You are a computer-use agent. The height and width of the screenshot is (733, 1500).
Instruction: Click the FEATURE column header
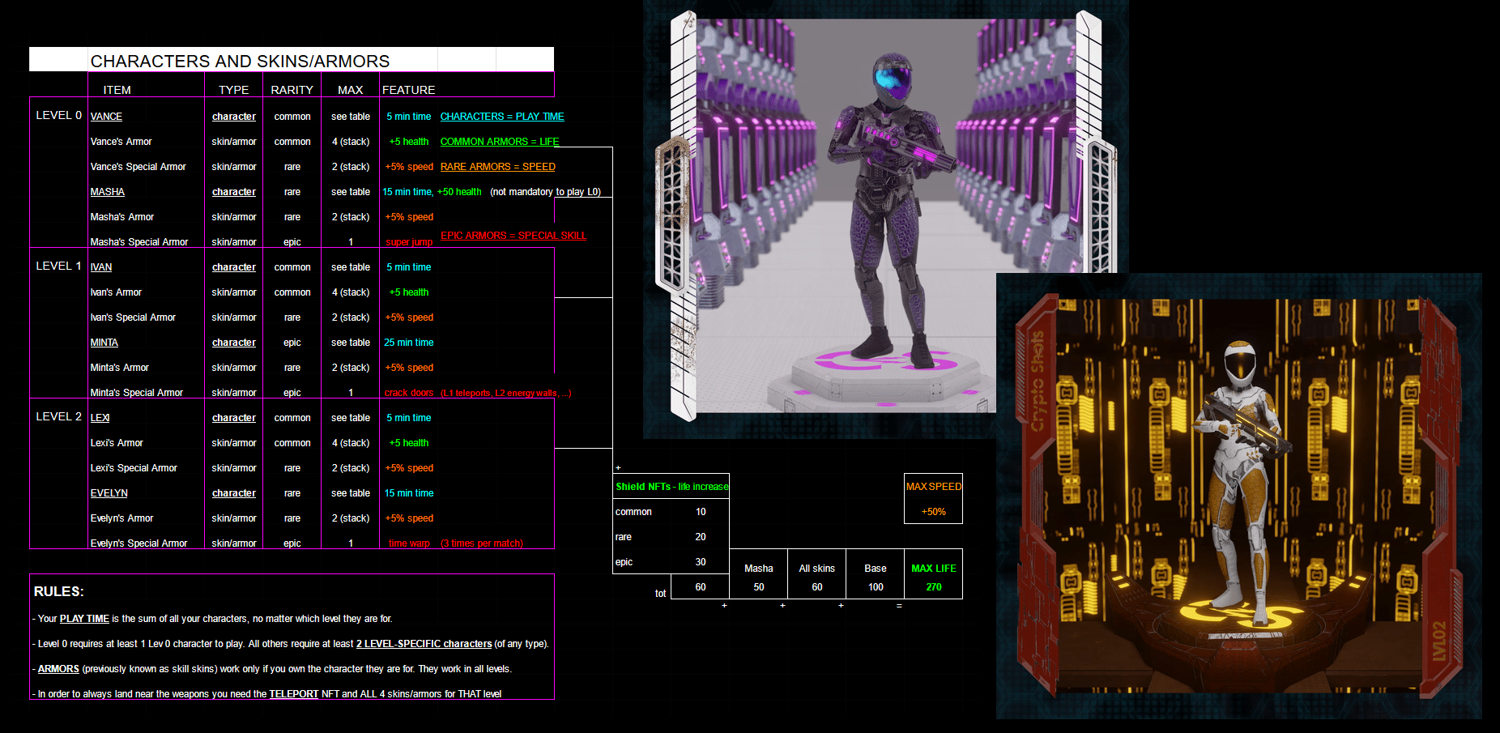(408, 90)
